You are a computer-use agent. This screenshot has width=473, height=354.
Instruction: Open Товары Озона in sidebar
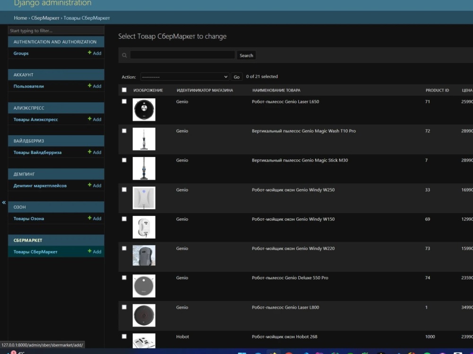[x=29, y=219]
